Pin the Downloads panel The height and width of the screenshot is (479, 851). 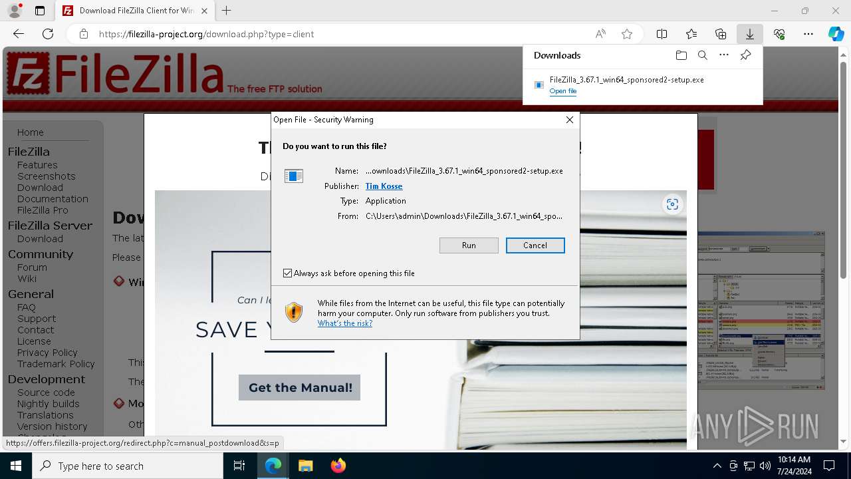coord(745,55)
